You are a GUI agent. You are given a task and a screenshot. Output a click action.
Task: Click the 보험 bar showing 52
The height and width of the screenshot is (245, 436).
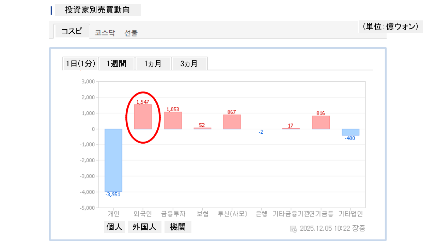tap(202, 128)
